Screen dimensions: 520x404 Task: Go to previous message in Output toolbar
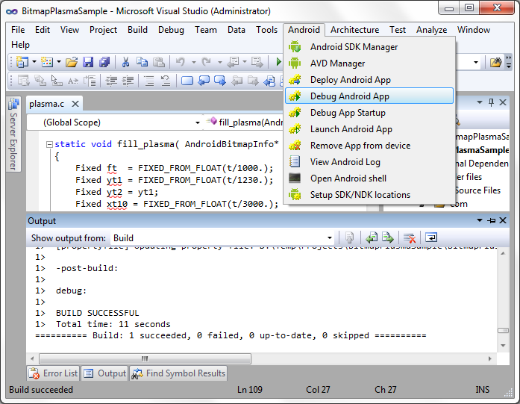pyautogui.click(x=372, y=237)
